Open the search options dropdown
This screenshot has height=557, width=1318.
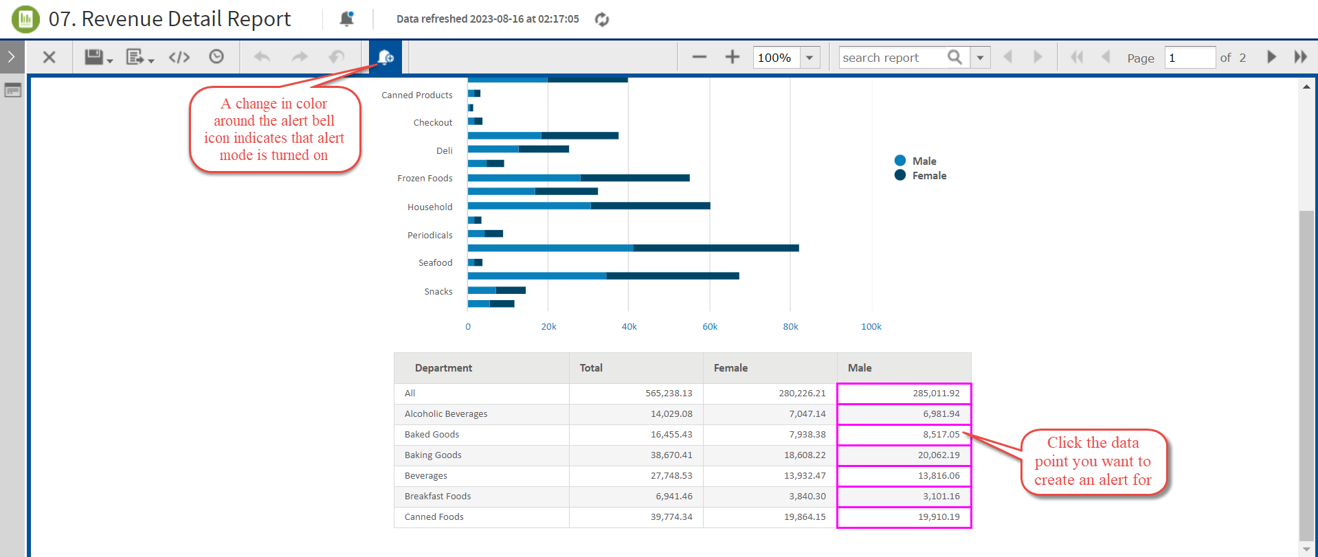pyautogui.click(x=980, y=58)
